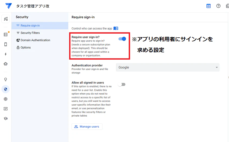Open the Data section icon in sidebar

tap(5, 34)
